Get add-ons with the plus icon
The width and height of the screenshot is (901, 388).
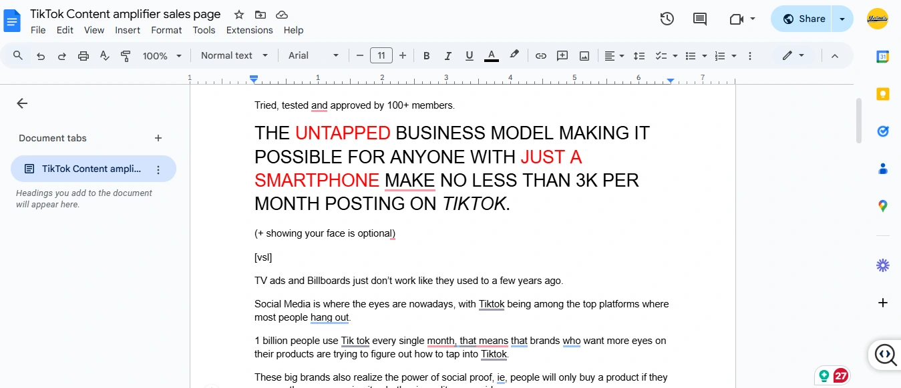[x=883, y=303]
